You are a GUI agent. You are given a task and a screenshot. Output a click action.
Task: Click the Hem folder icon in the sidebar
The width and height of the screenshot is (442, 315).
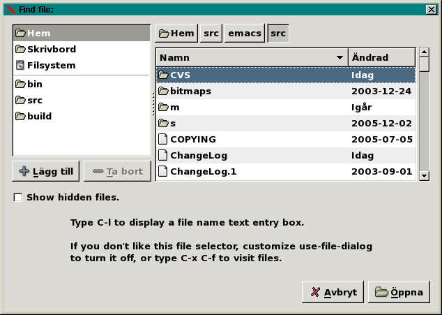[20, 33]
